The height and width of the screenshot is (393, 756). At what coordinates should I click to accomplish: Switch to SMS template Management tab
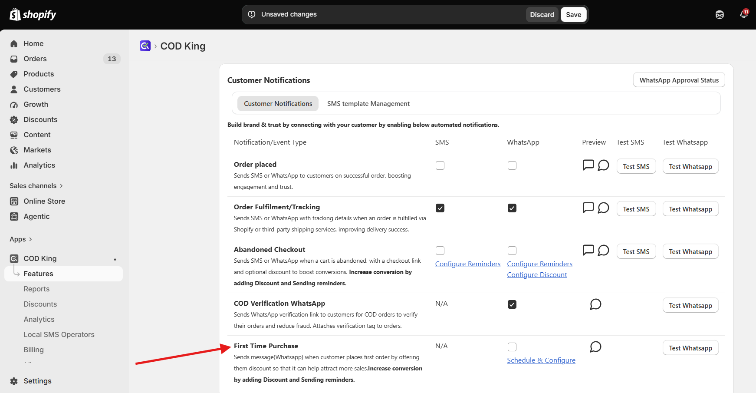[x=368, y=103]
